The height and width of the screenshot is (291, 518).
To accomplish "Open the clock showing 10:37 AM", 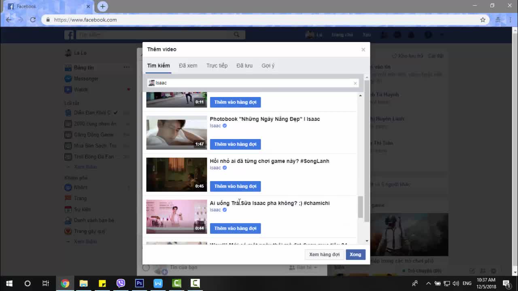I will coord(486,283).
